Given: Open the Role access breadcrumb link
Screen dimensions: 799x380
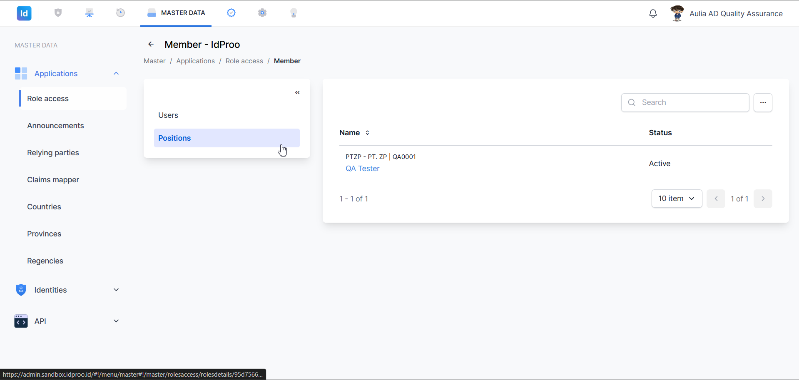Looking at the screenshot, I should click(x=244, y=61).
